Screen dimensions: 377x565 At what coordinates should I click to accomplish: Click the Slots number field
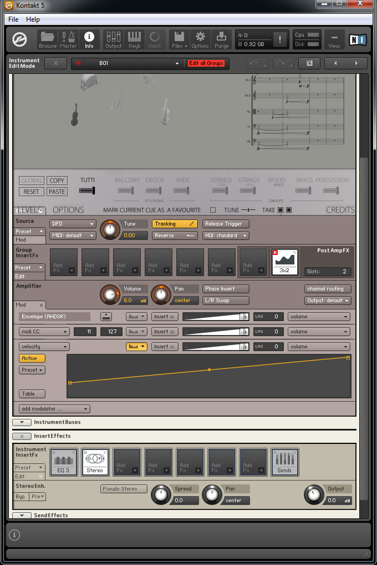tap(328, 272)
